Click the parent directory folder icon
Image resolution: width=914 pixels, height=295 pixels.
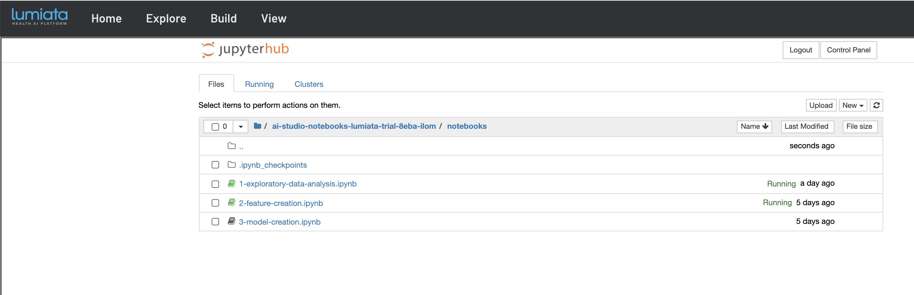click(x=232, y=146)
